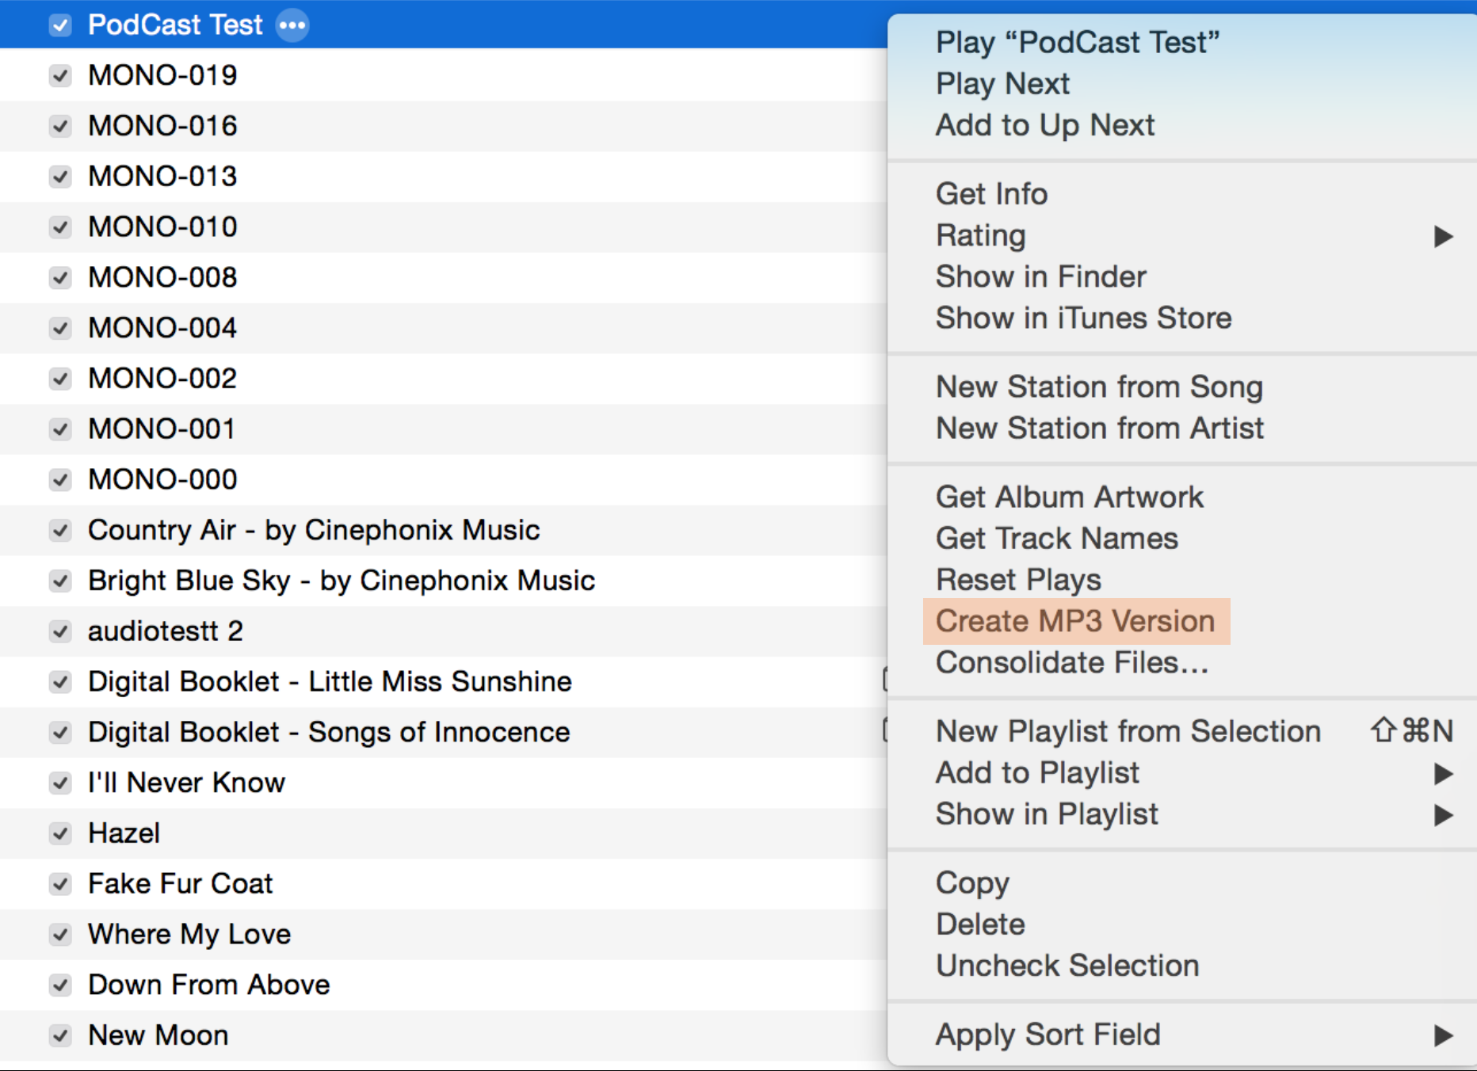Choose New Station from Song
The width and height of the screenshot is (1477, 1071).
pos(1098,387)
